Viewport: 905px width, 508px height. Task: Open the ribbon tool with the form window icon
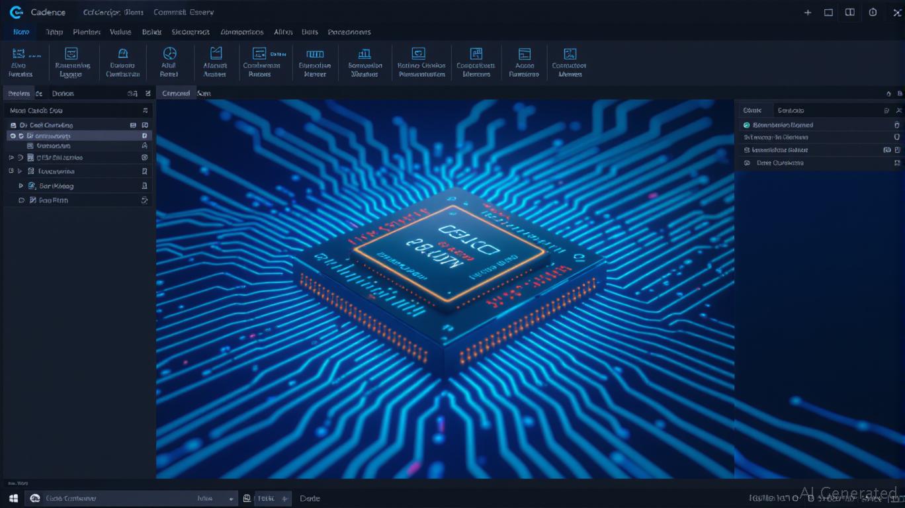[x=525, y=54]
